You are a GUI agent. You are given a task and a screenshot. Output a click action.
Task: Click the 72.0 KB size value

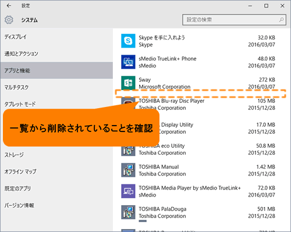[x=266, y=188]
